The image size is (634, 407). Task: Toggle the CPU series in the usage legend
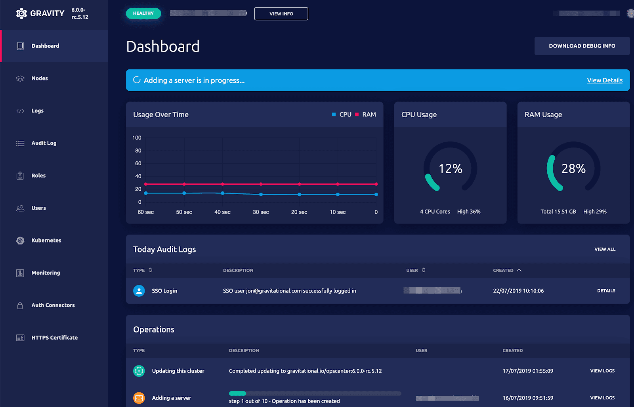coord(342,114)
